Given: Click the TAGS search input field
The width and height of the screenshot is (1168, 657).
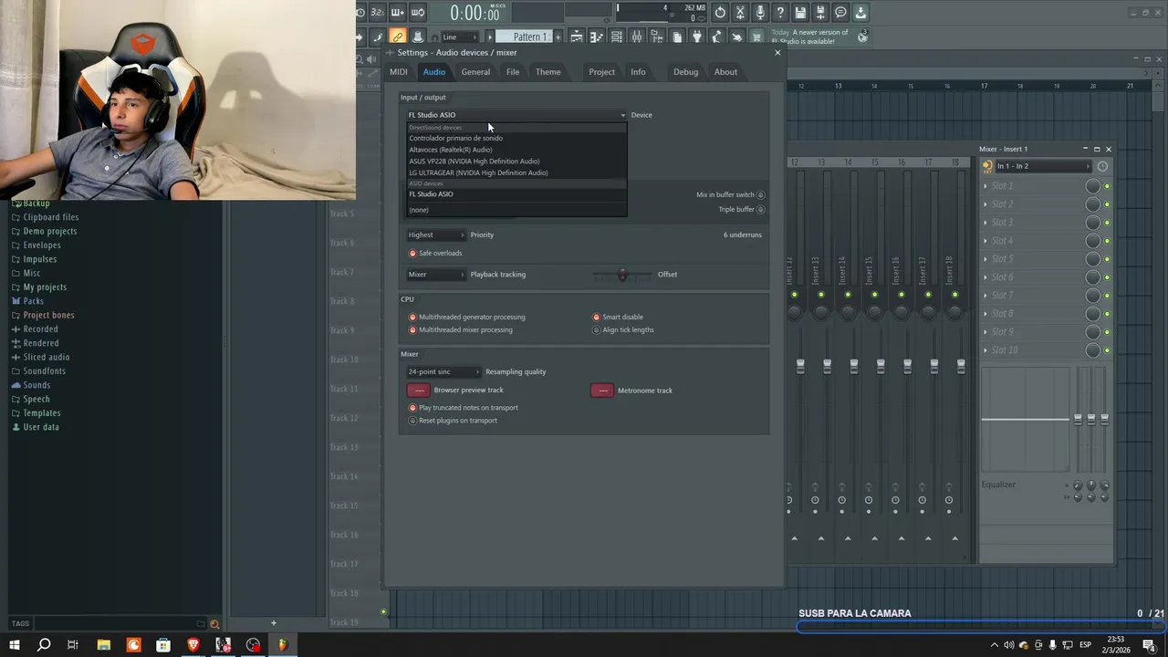Looking at the screenshot, I should [119, 624].
